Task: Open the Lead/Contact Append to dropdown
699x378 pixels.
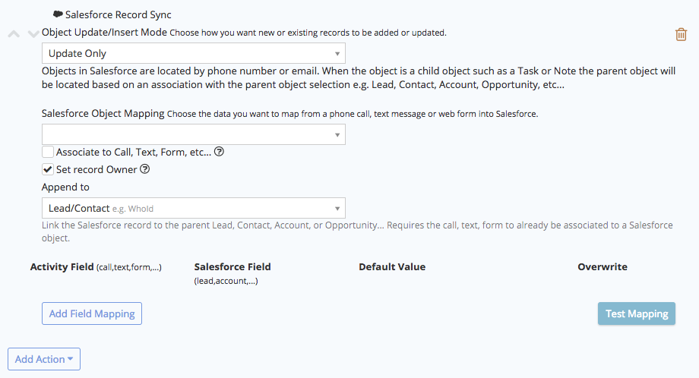Action: pos(193,208)
